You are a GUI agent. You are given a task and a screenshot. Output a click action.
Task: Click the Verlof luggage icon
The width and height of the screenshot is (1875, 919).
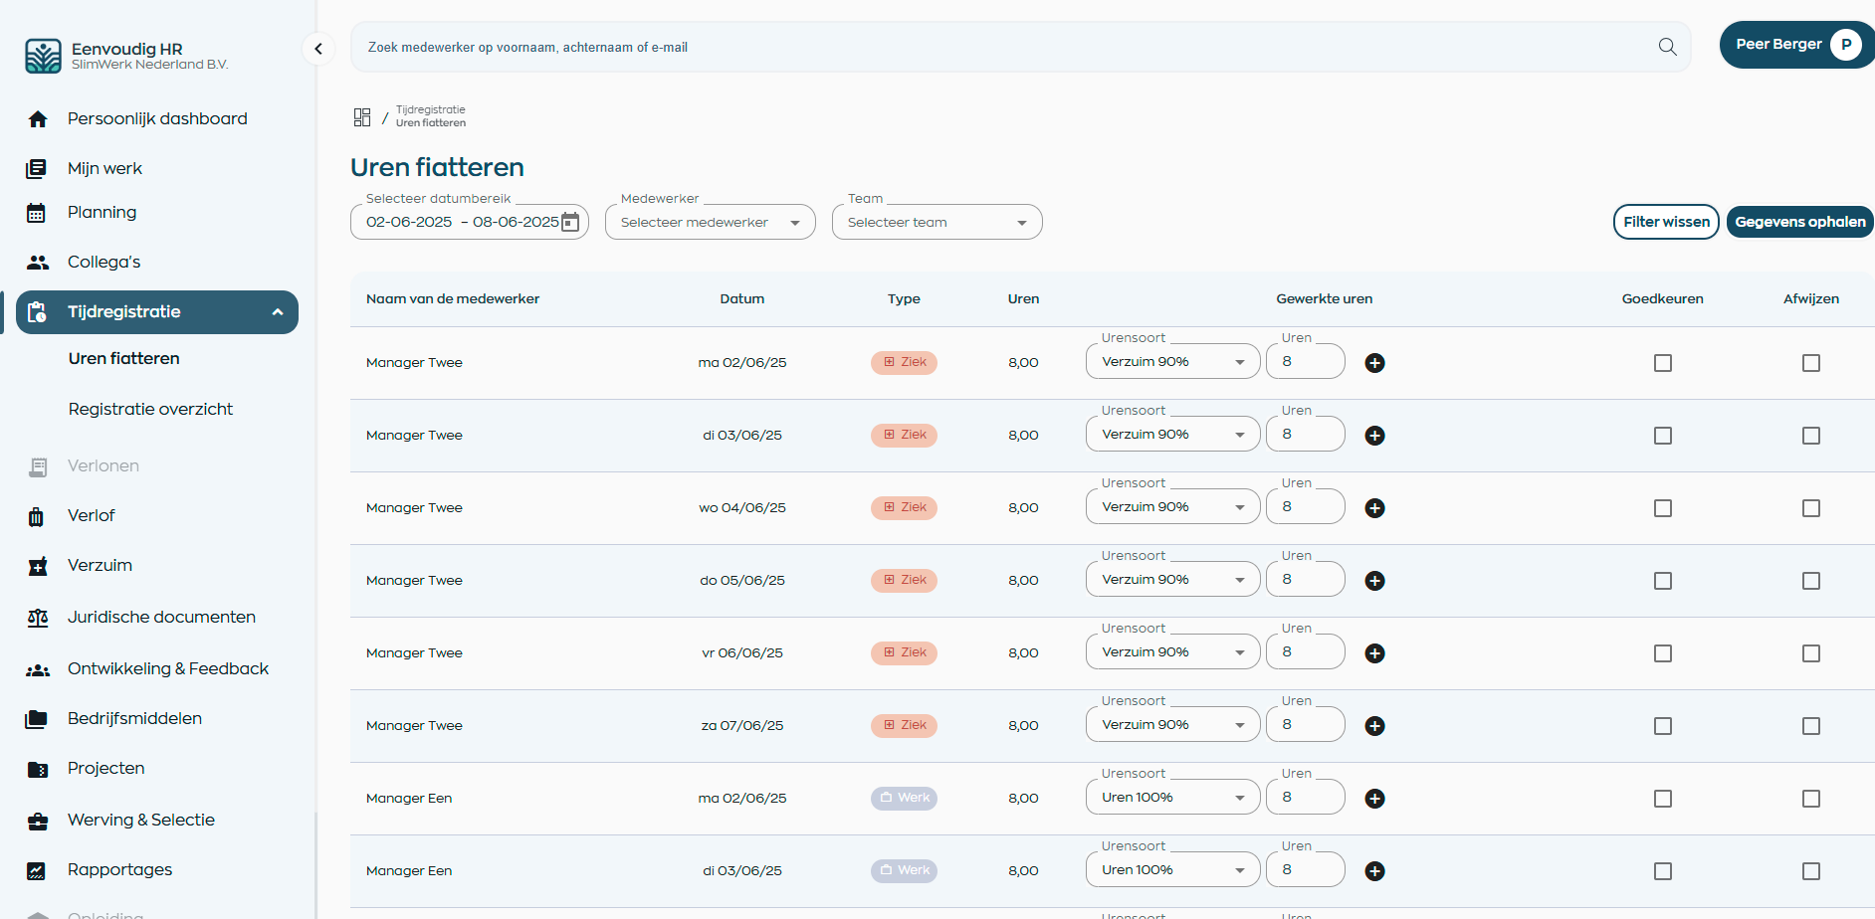coord(37,516)
